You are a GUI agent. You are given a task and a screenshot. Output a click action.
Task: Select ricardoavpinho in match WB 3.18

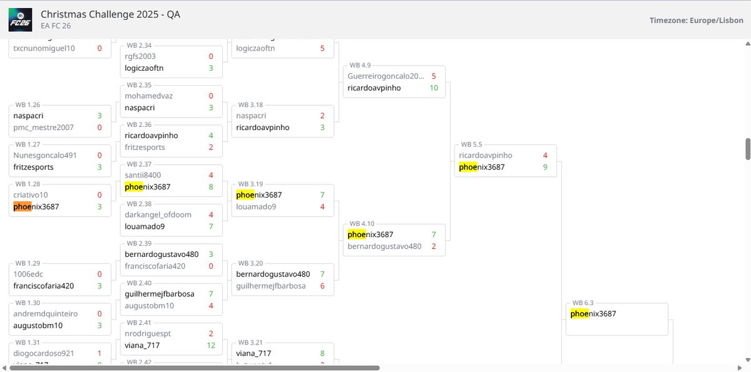(x=263, y=128)
